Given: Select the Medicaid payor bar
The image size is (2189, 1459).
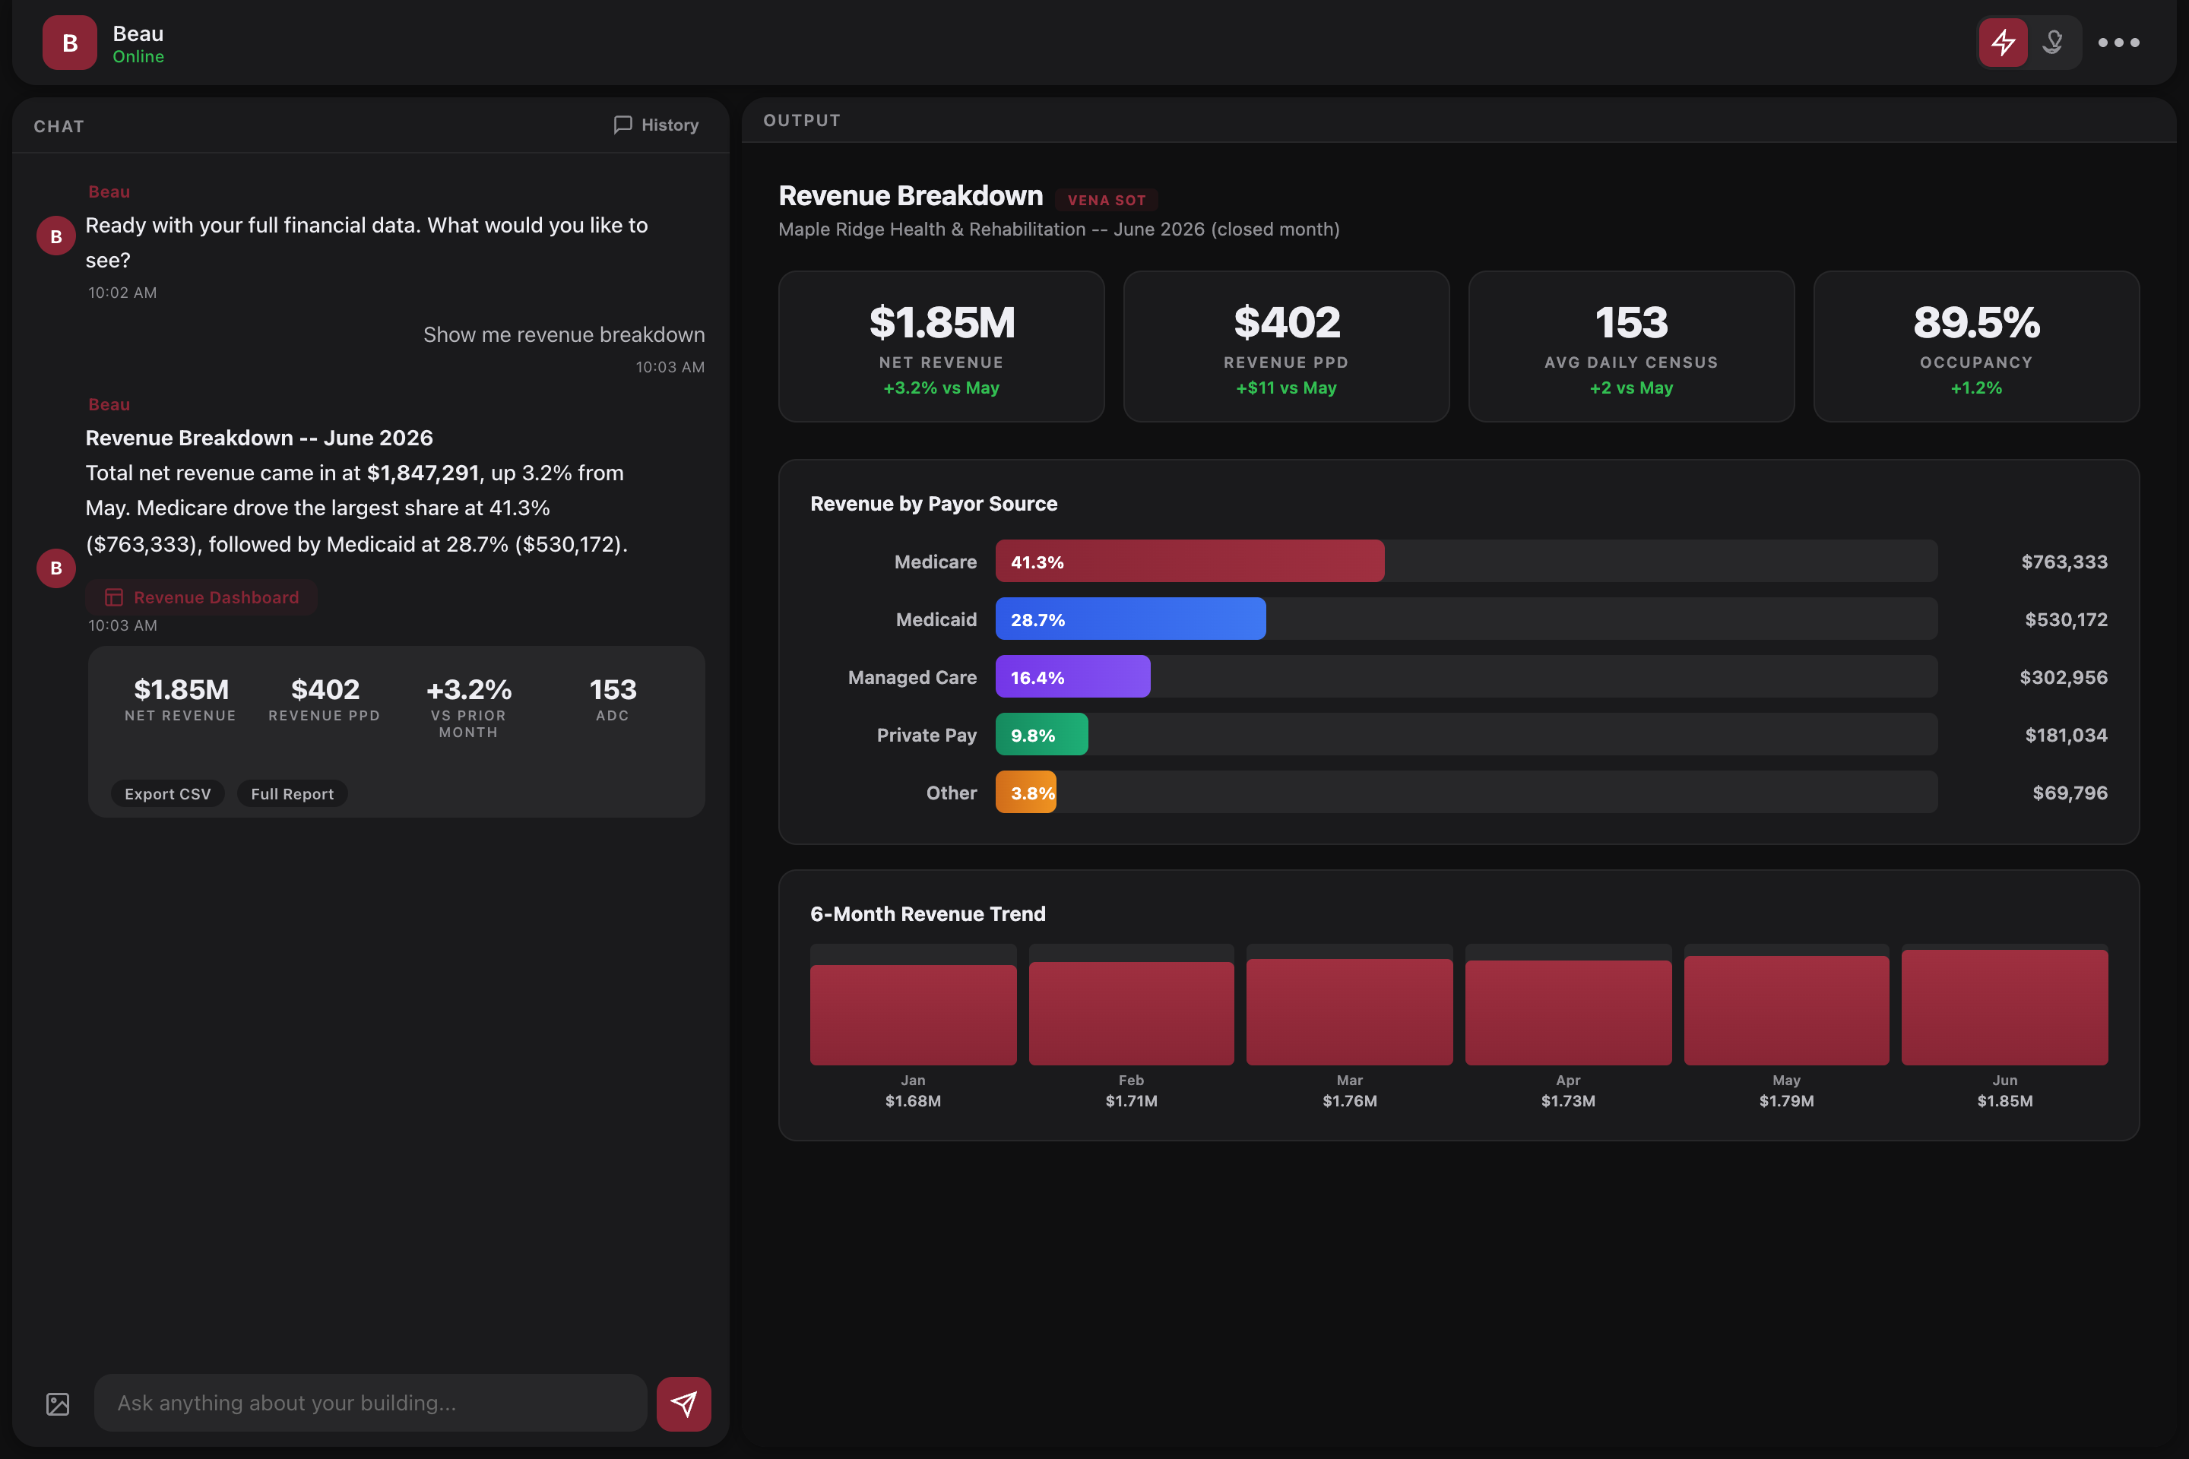Looking at the screenshot, I should [x=1130, y=619].
